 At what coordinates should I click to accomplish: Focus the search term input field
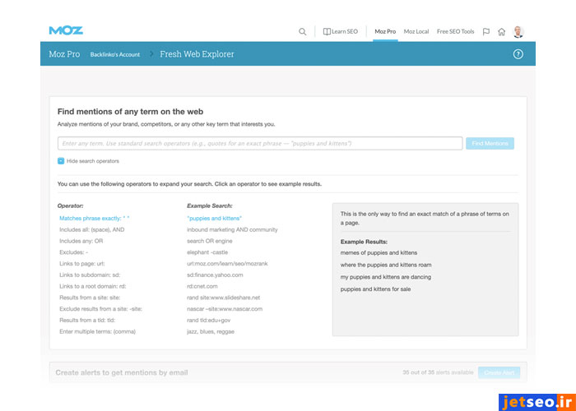(260, 144)
